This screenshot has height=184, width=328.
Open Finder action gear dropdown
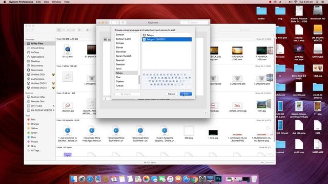(89, 30)
